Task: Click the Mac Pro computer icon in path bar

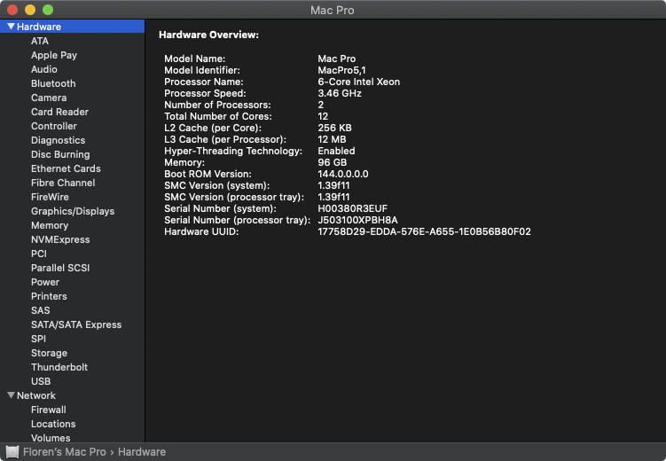Action: (12, 452)
